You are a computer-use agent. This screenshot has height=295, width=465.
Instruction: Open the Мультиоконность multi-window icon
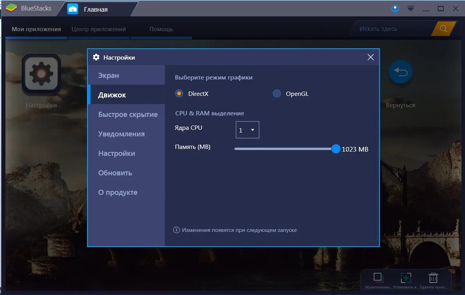click(378, 277)
